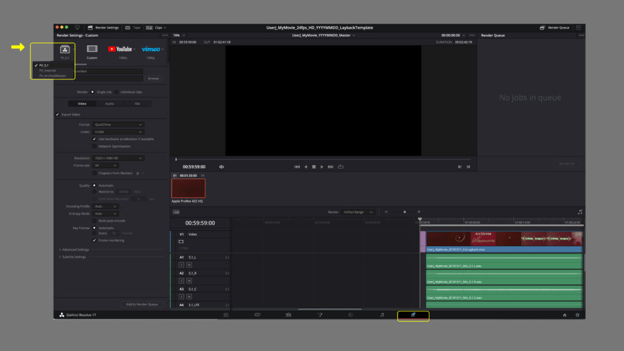
Task: Toggle Use hardware acceleration if available
Action: 94,140
